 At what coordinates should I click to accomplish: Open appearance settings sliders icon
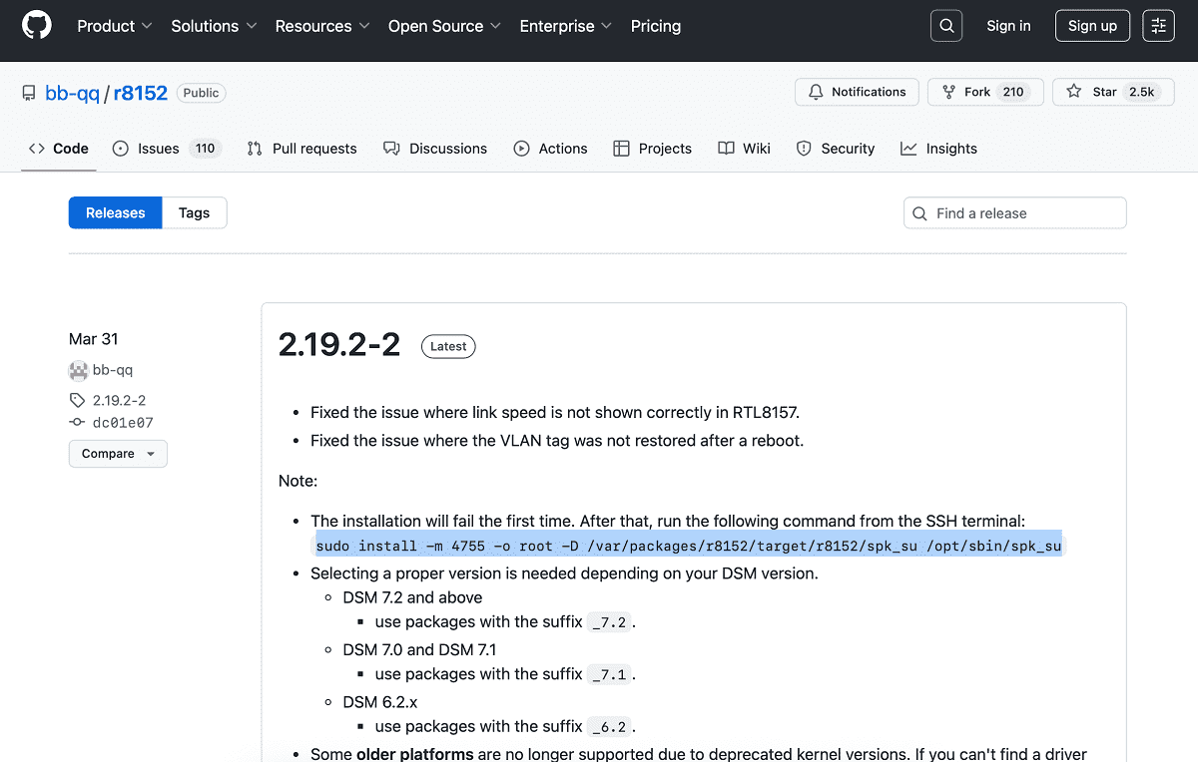[1159, 26]
